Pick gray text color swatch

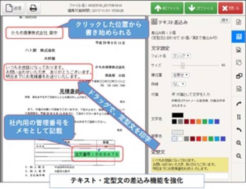point(180,122)
